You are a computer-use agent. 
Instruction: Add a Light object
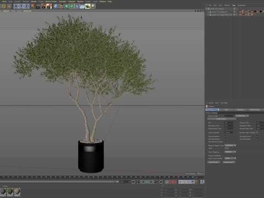pos(93,6)
